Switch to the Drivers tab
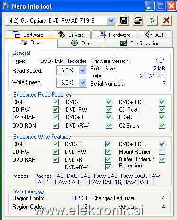 pyautogui.click(x=71, y=35)
